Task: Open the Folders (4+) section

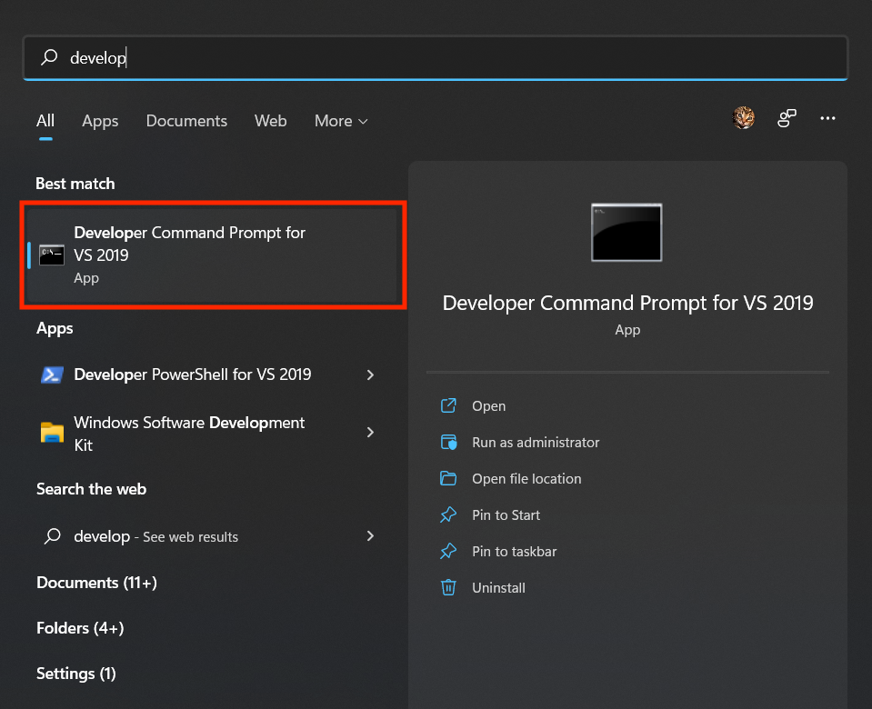Action: click(x=80, y=628)
